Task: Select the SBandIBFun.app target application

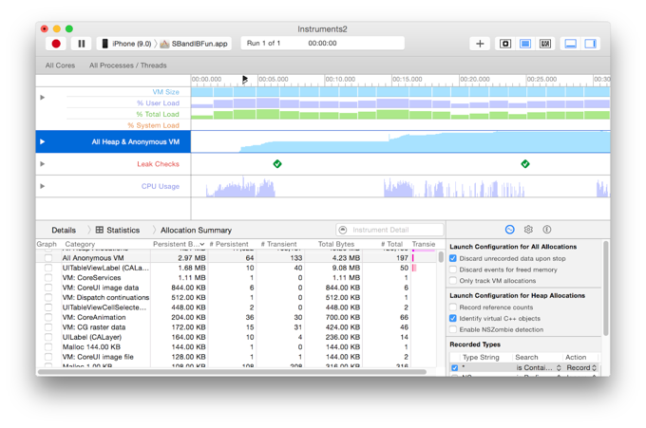Action: click(194, 44)
